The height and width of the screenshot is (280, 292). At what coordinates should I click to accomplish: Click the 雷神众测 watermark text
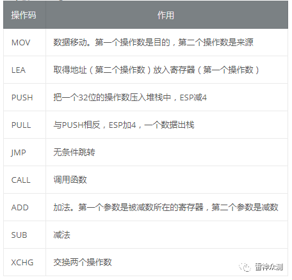(269, 267)
